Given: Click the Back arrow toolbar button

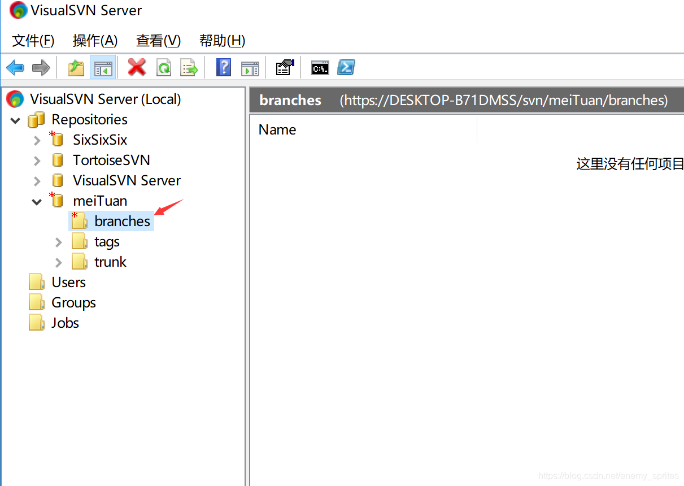Looking at the screenshot, I should [15, 68].
